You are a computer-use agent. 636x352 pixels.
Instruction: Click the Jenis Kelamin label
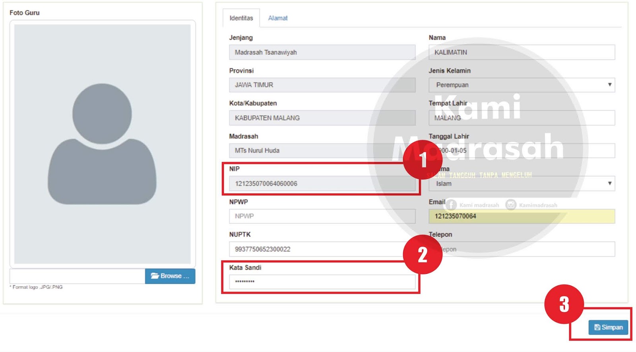pyautogui.click(x=450, y=71)
